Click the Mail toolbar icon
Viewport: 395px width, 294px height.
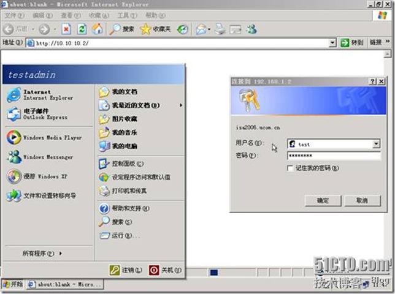[x=201, y=29]
